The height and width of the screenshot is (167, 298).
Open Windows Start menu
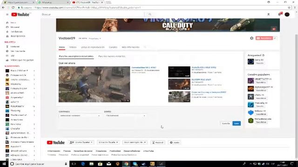pyautogui.click(x=4, y=164)
